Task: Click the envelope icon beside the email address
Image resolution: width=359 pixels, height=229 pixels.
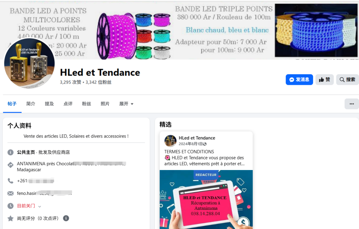Action: pyautogui.click(x=11, y=194)
